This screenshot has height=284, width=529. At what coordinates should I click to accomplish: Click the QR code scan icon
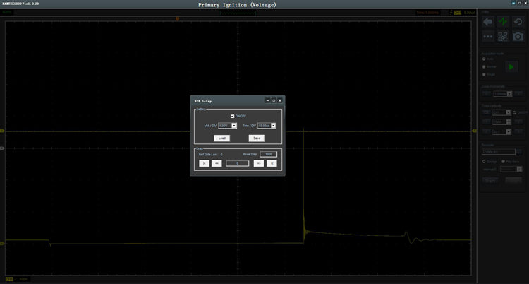click(503, 37)
